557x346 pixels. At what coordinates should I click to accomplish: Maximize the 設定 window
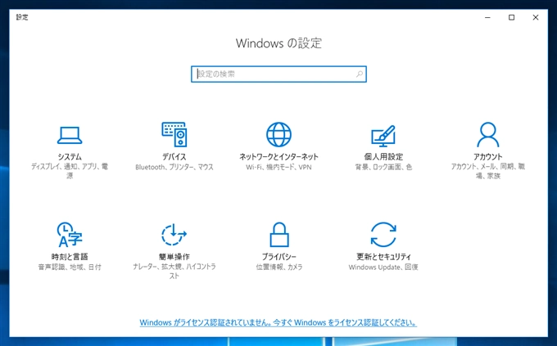pyautogui.click(x=511, y=17)
